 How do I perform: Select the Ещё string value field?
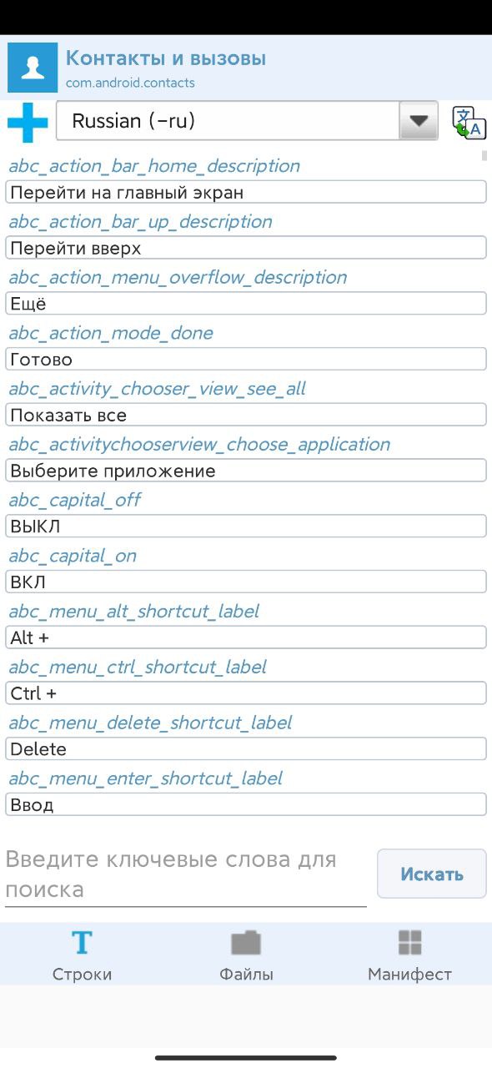coord(246,304)
